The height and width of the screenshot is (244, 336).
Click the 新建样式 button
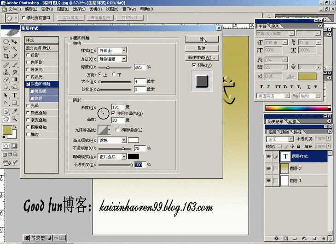click(202, 57)
